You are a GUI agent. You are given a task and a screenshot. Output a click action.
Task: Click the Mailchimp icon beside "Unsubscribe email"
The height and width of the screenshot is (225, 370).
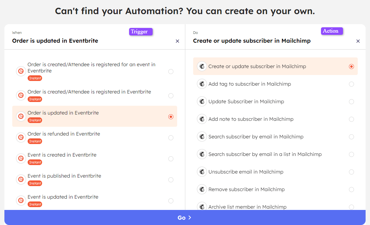202,172
